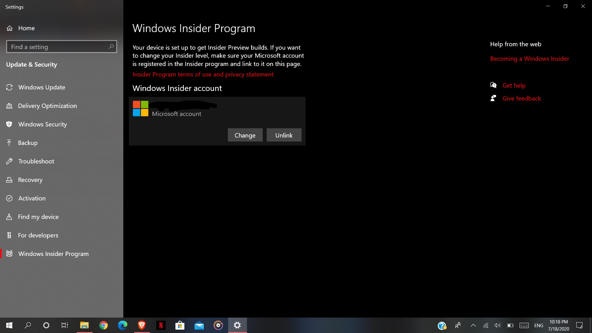Click the Get Help tray icon
592x333 pixels.
442,325
